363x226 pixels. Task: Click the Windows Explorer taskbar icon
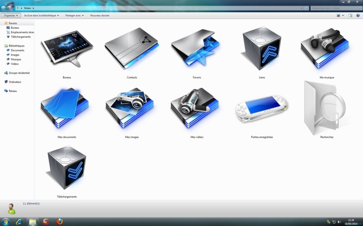33,222
